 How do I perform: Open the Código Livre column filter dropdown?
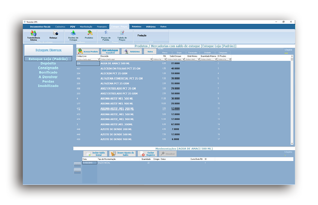(x=98, y=59)
